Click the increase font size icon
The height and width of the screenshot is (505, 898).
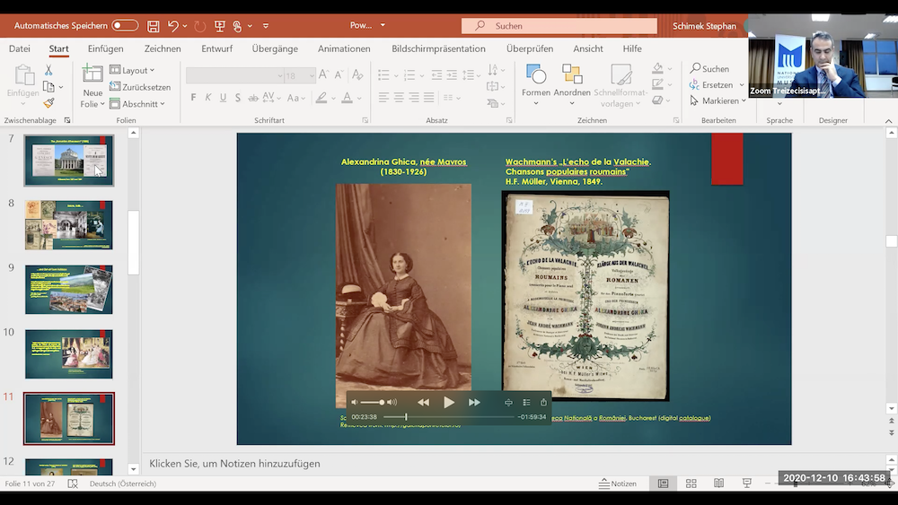pos(323,74)
